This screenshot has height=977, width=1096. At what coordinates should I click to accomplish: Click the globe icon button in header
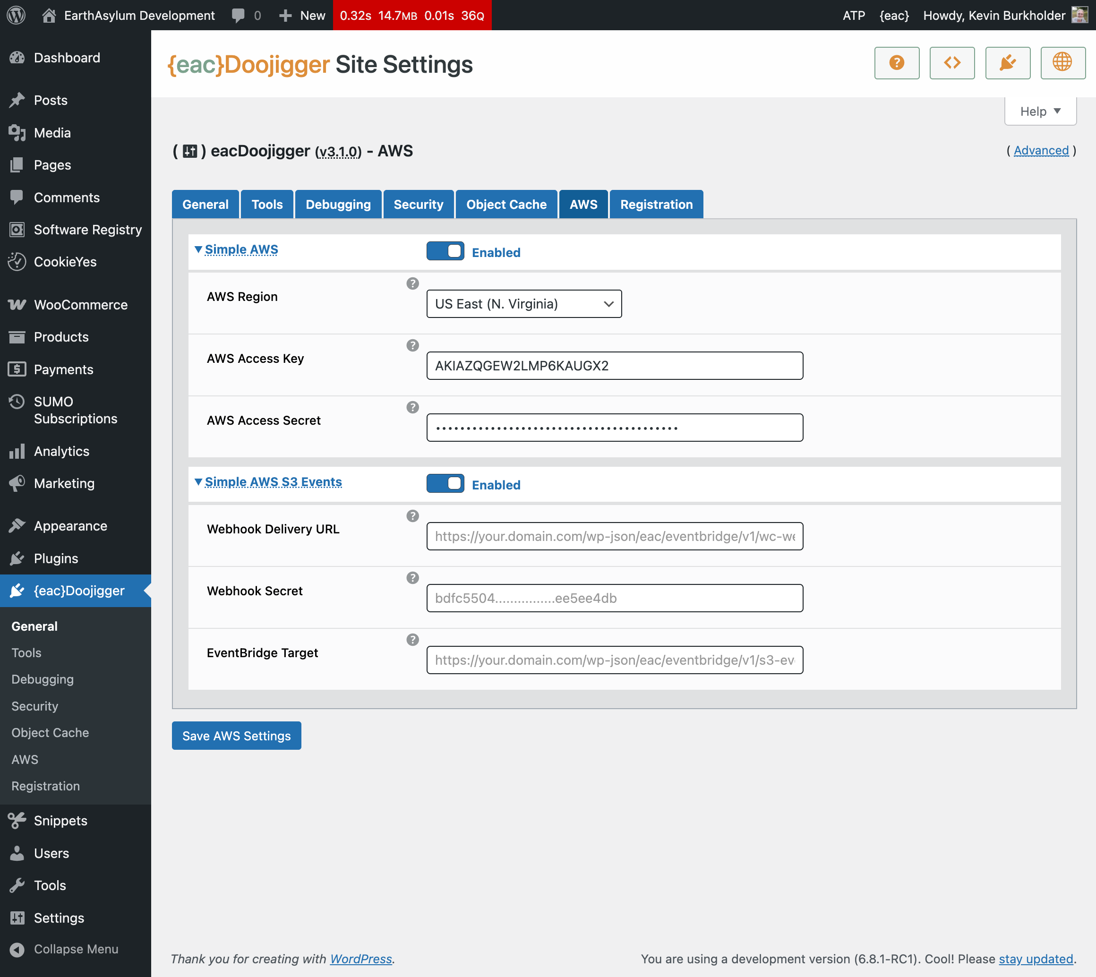tap(1062, 63)
